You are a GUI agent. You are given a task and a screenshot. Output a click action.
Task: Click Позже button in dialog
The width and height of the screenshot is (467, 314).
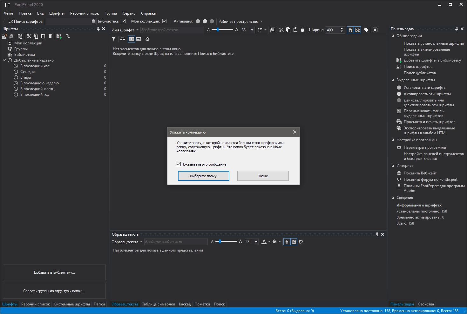[263, 176]
